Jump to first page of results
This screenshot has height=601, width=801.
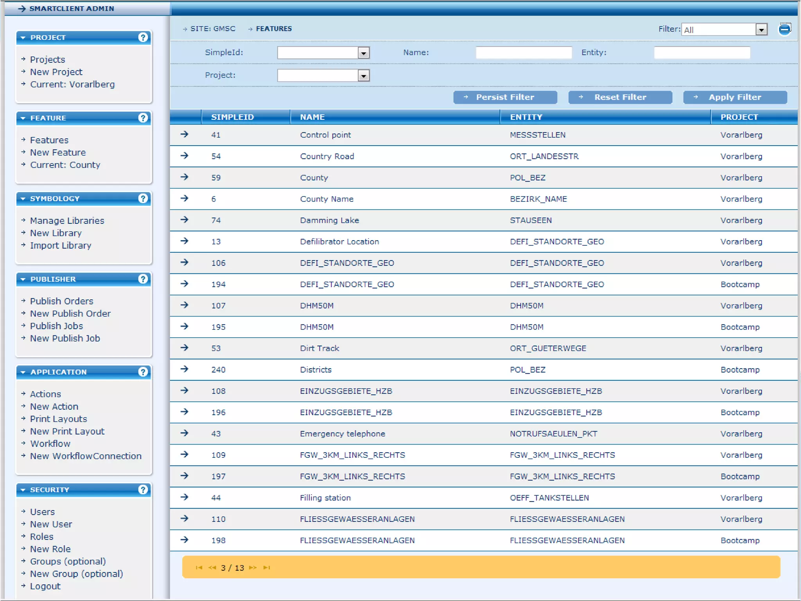pyautogui.click(x=199, y=567)
